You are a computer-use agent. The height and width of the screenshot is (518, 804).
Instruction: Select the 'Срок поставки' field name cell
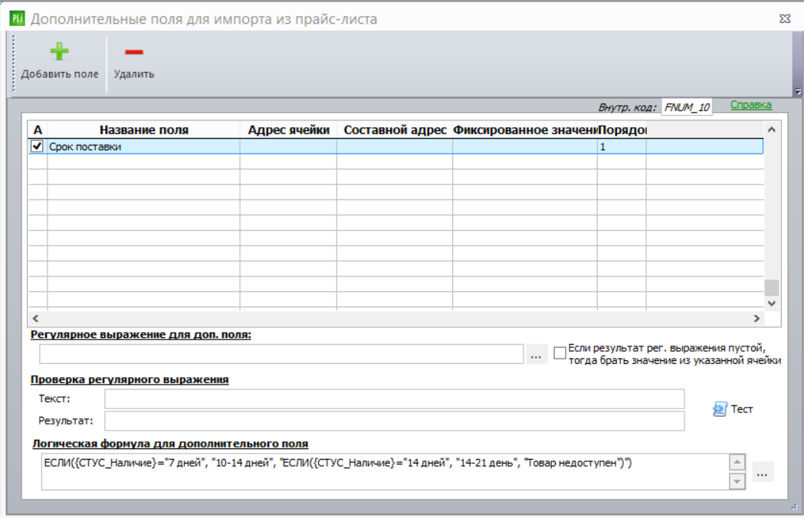[143, 146]
